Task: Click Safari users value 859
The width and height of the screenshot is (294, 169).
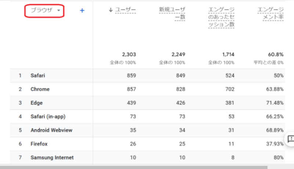Action: [132, 76]
